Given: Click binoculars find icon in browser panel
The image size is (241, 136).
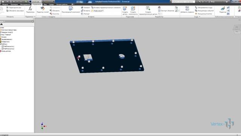Looking at the screenshot, I should (2, 24).
